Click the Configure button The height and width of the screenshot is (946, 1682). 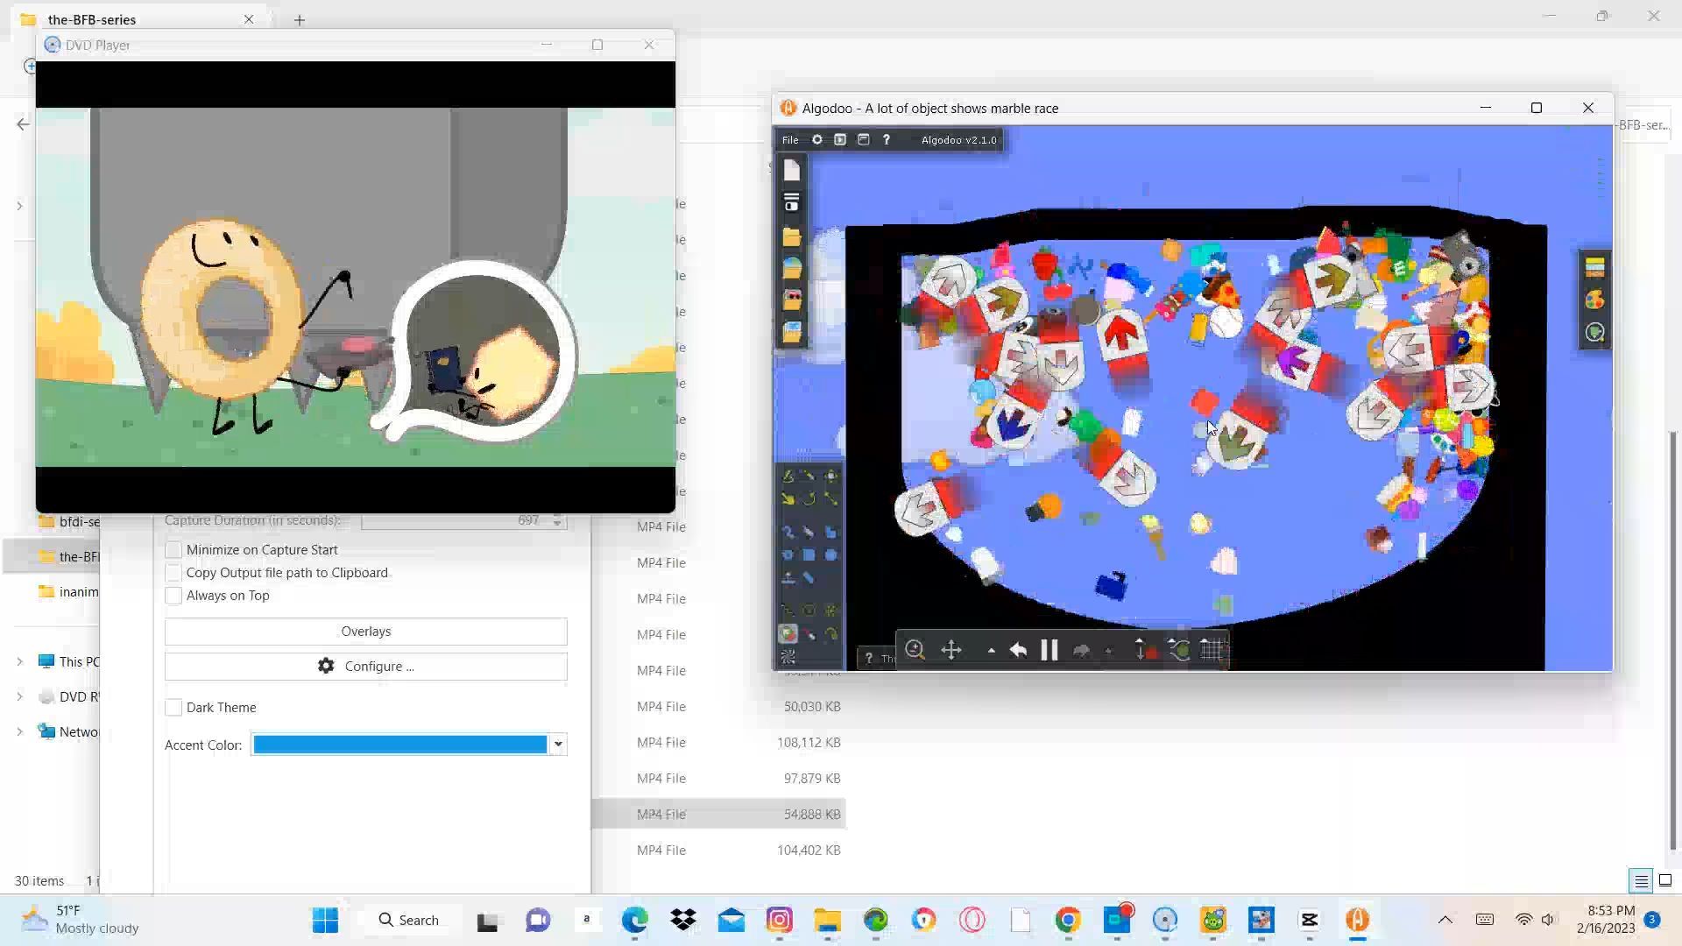tap(365, 667)
